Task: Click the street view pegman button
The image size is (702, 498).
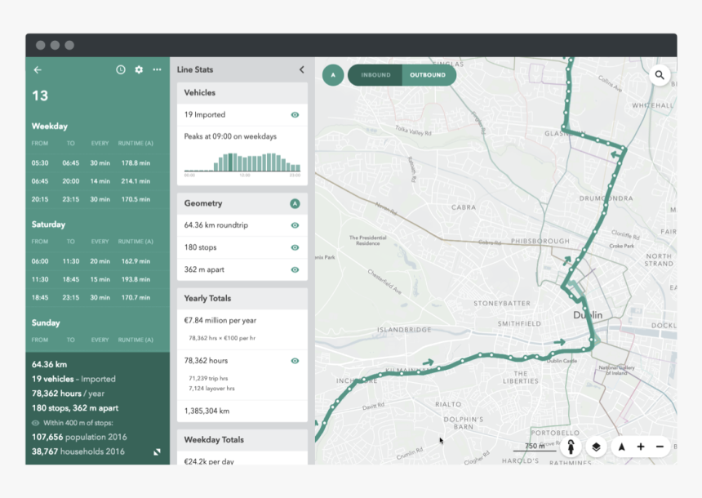Action: [571, 447]
